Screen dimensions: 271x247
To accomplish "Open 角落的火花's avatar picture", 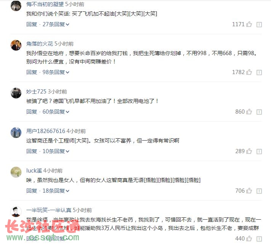I will pyautogui.click(x=16, y=45).
